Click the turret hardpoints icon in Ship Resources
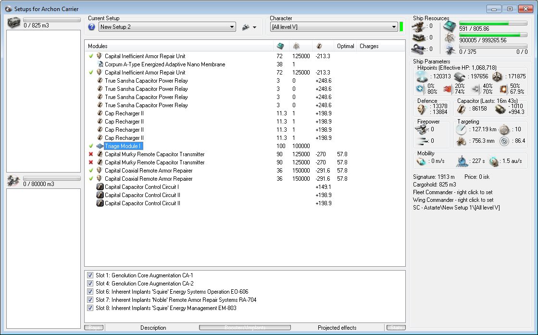The height and width of the screenshot is (335, 538). 418,26
